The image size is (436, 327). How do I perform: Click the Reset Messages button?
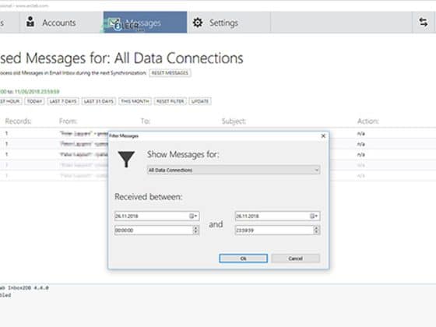(170, 73)
